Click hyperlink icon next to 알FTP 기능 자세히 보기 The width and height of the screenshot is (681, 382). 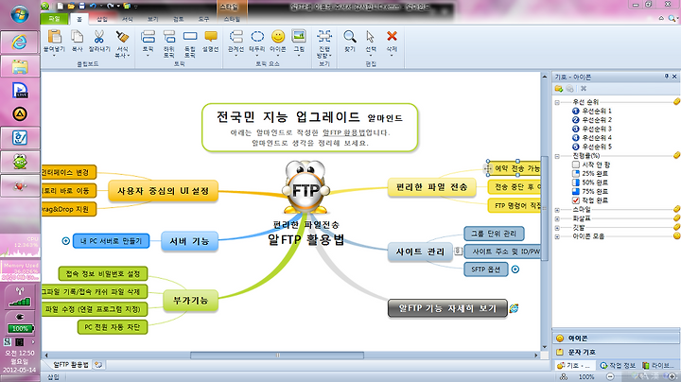tap(514, 308)
